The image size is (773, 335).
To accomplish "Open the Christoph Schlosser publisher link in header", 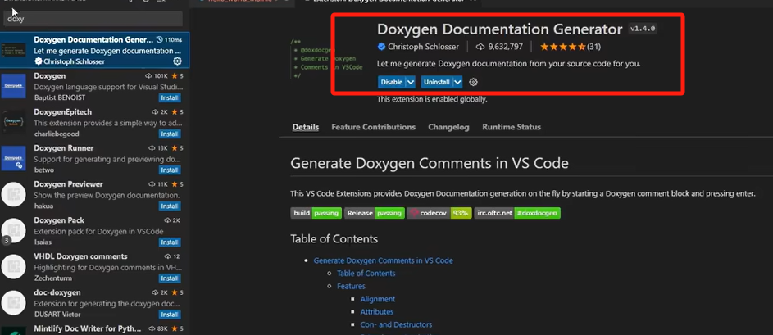I will (x=424, y=48).
